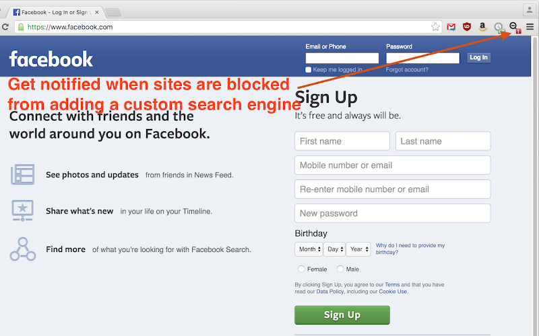Click the First name input field
The image size is (539, 336).
342,141
